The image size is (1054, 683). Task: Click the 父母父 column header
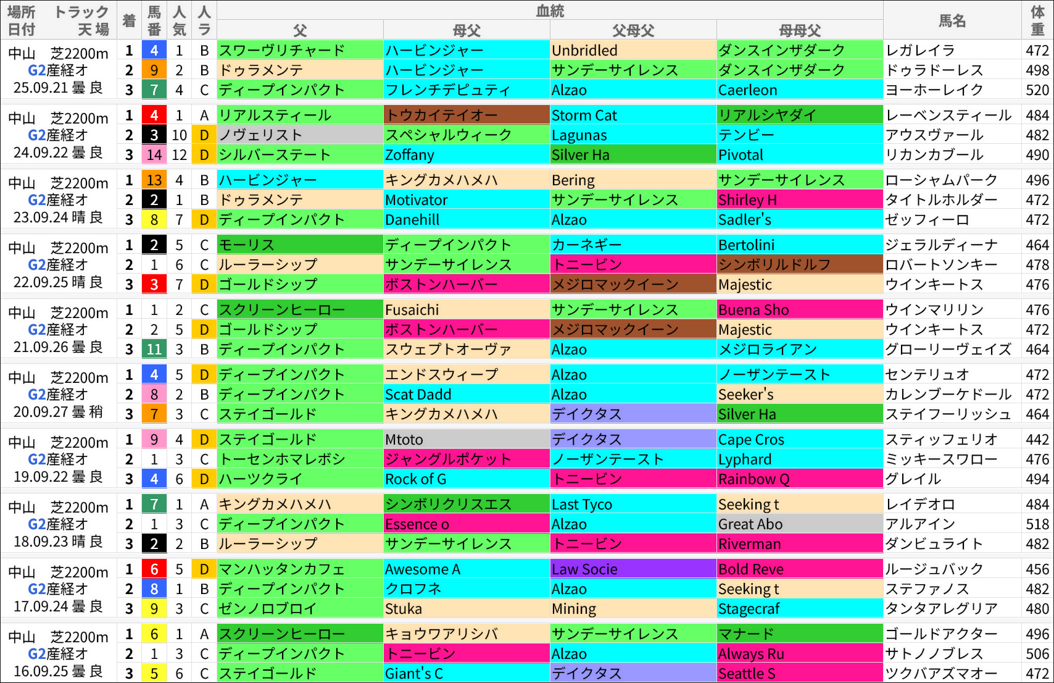coord(633,30)
